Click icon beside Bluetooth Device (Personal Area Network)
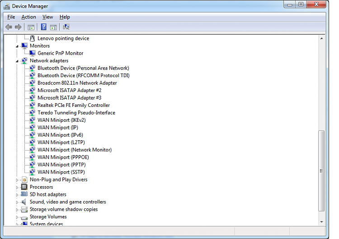339x239 pixels. coord(32,68)
